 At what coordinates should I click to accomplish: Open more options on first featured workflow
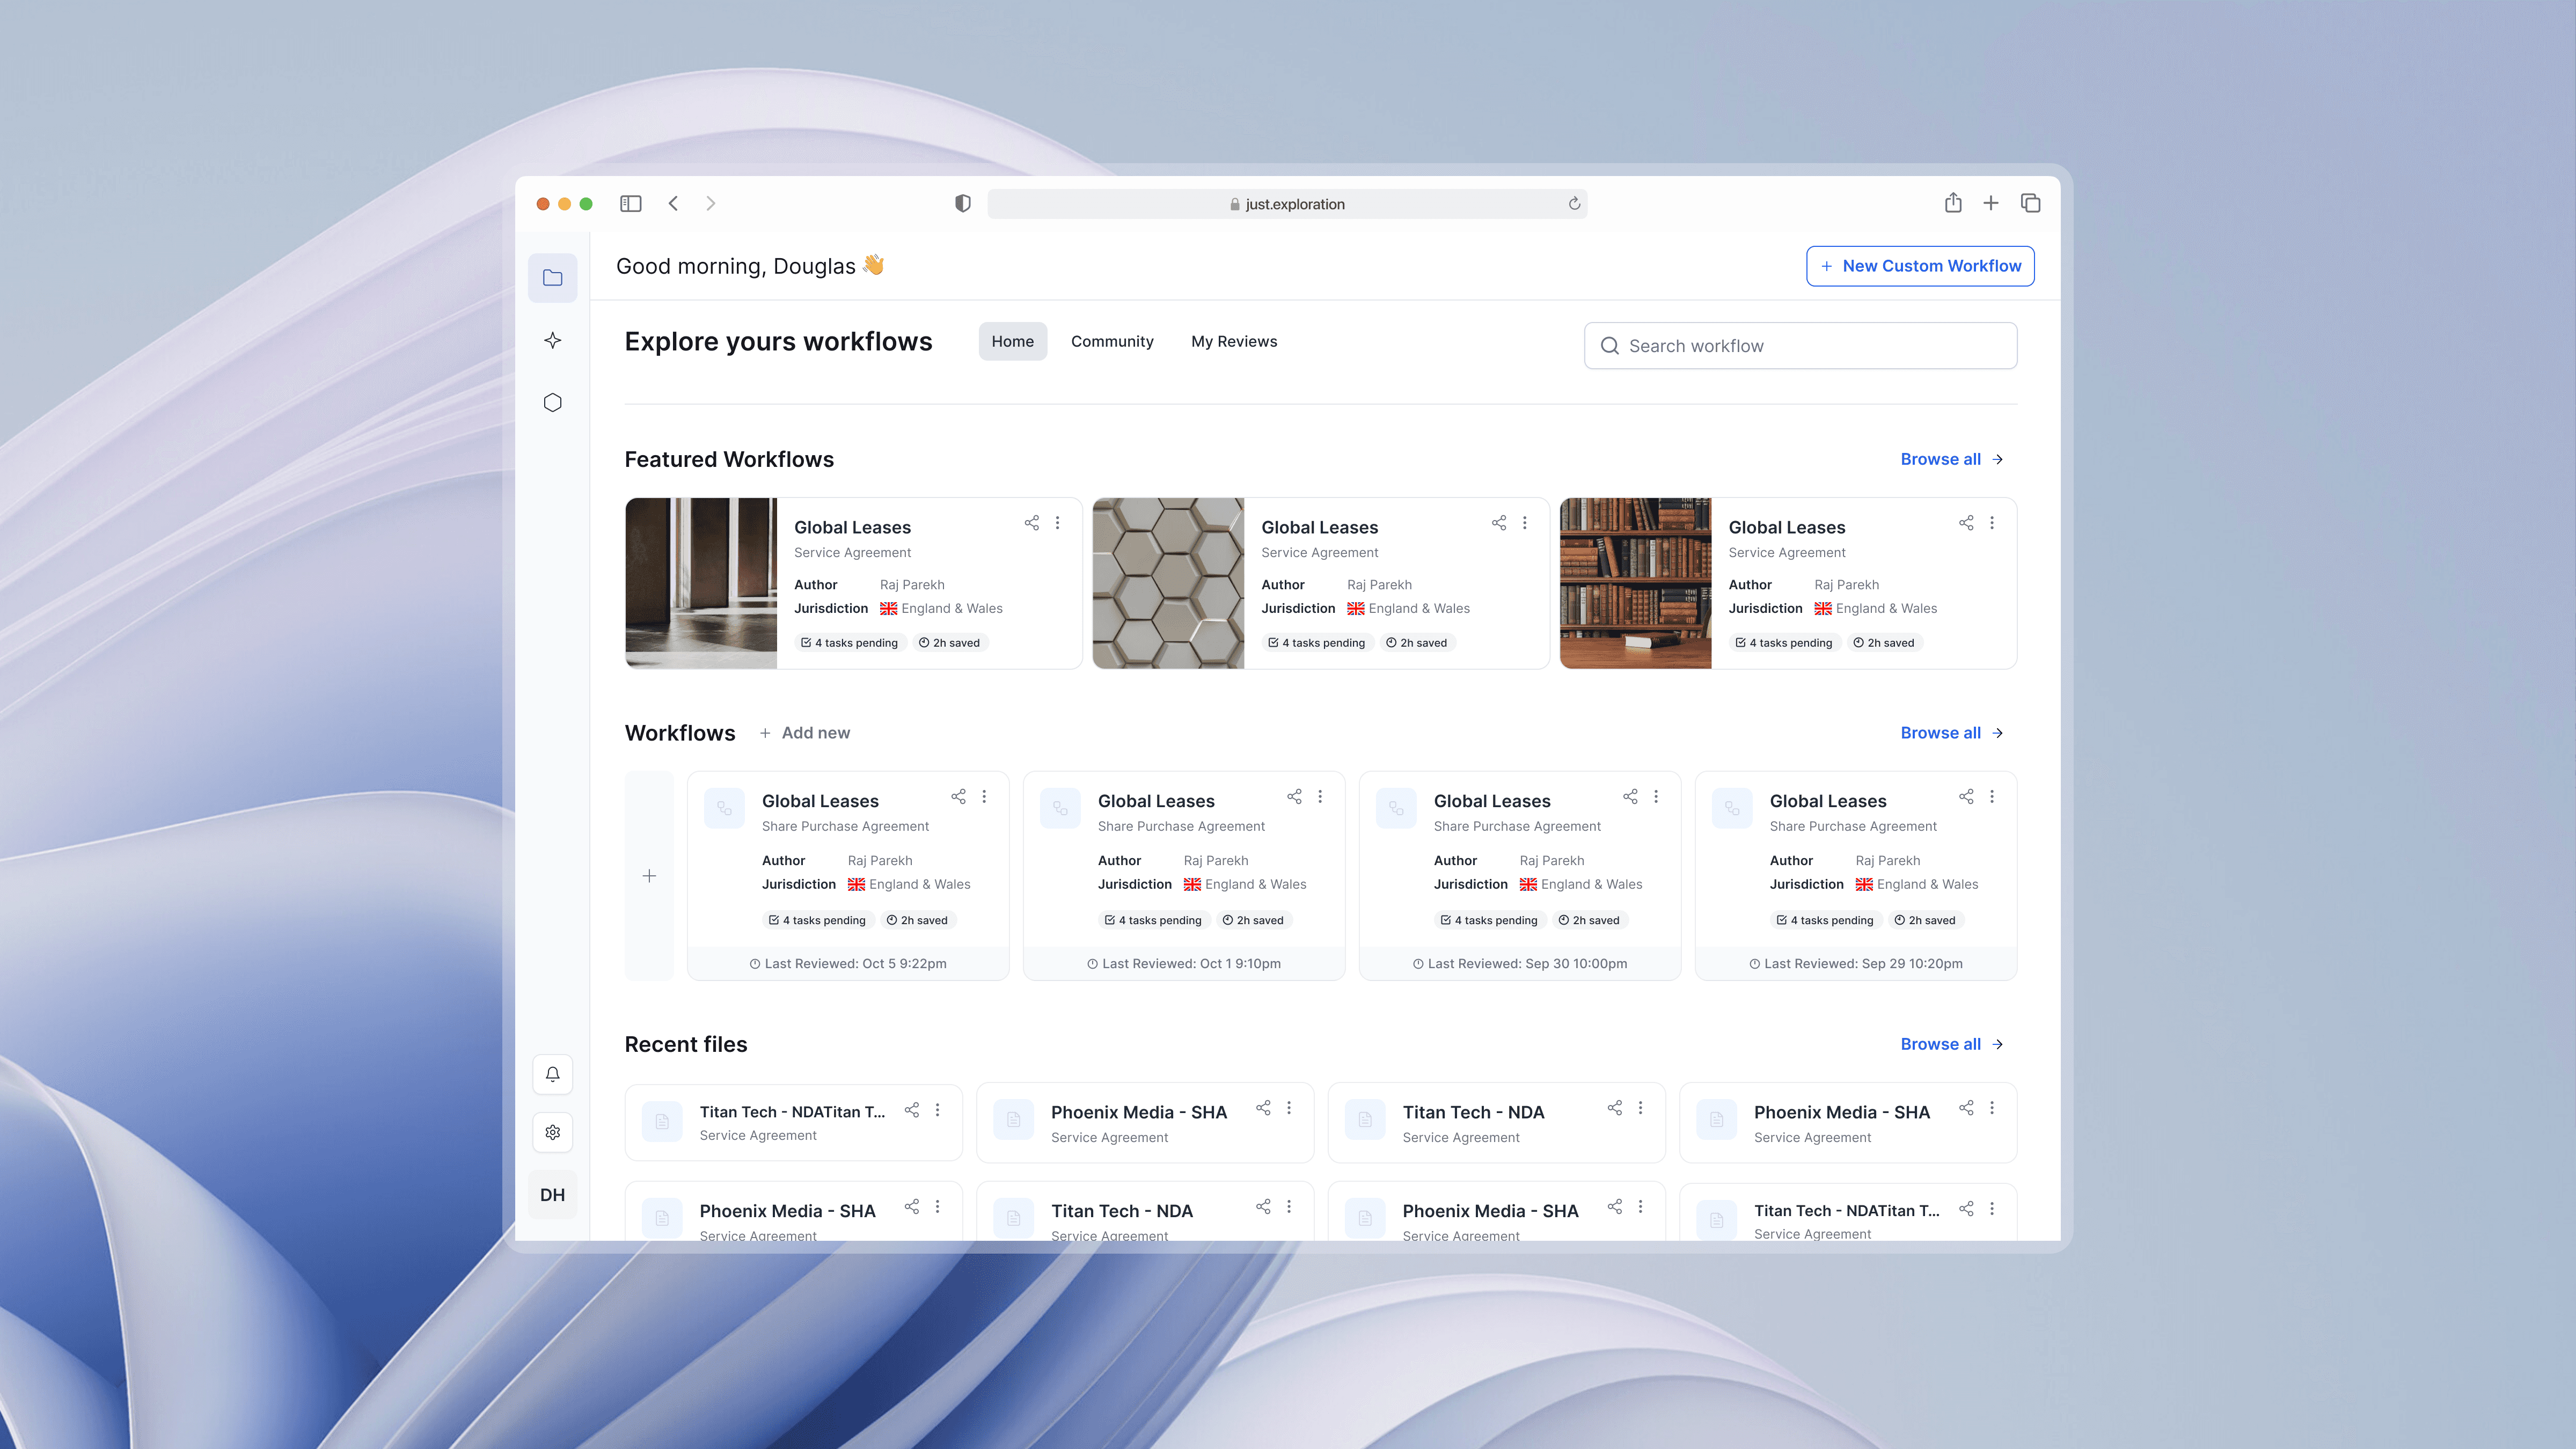tap(1057, 523)
